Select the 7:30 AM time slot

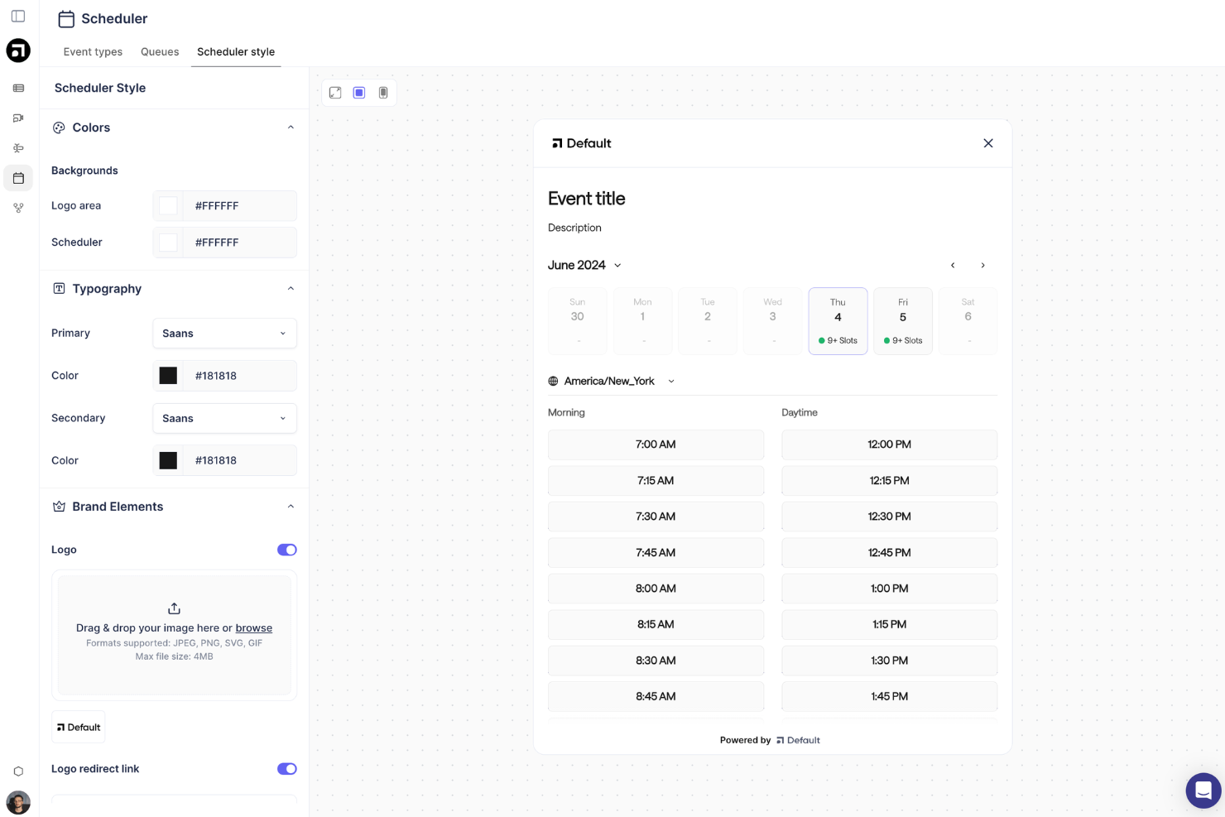coord(656,516)
